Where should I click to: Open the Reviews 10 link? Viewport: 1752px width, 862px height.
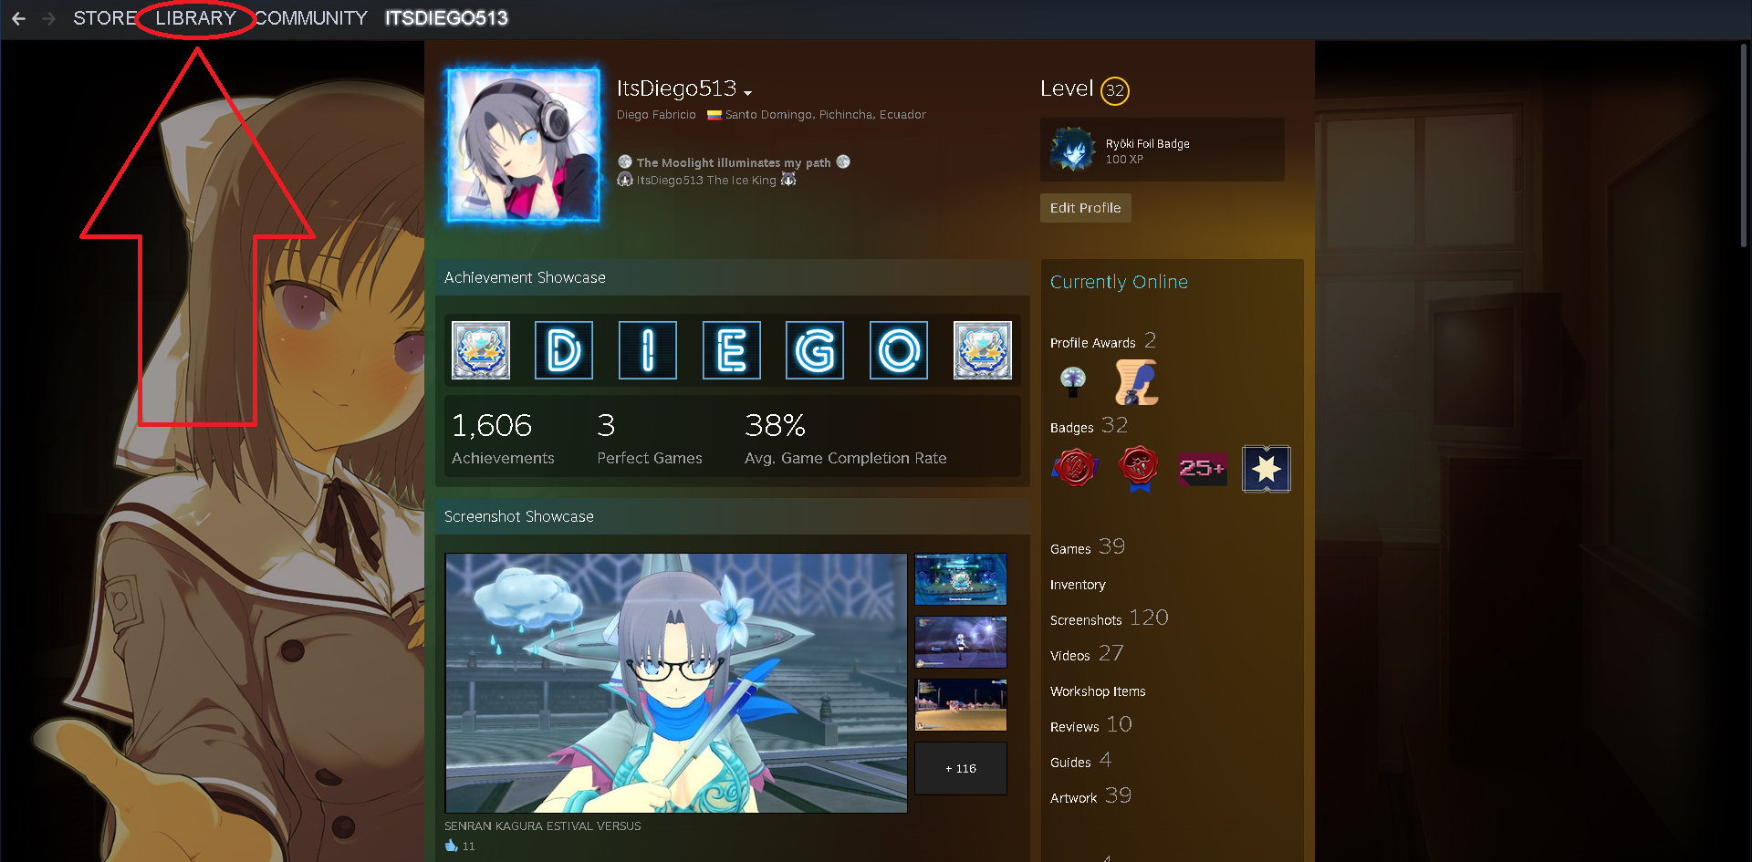coord(1091,725)
